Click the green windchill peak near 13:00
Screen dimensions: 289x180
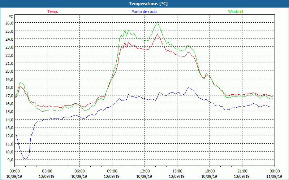pyautogui.click(x=157, y=22)
